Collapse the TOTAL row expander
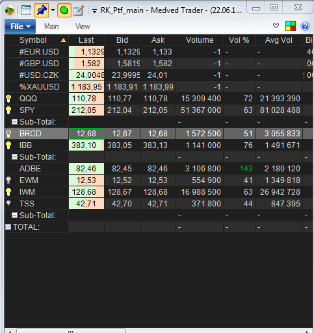The height and width of the screenshot is (333, 314). pyautogui.click(x=8, y=227)
